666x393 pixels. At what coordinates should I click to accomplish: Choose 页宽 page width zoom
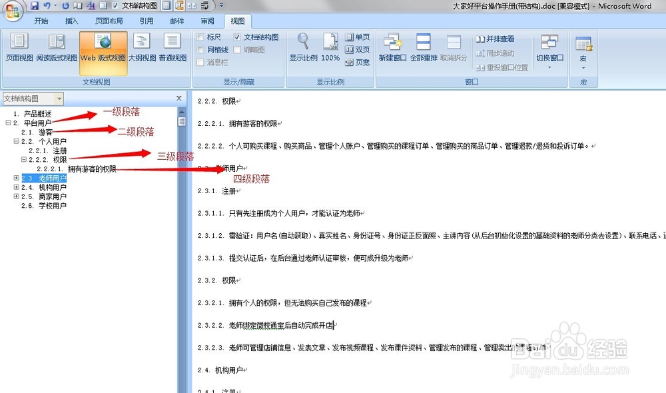[357, 63]
